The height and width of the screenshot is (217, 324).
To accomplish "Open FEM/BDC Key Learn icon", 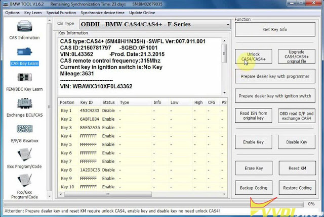I will (24, 78).
